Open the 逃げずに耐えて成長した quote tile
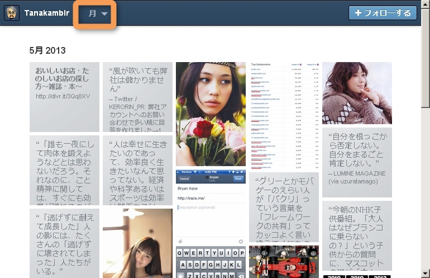 pyautogui.click(x=64, y=243)
